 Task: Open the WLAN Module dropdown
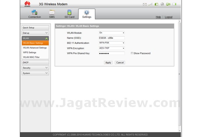tap(112, 33)
